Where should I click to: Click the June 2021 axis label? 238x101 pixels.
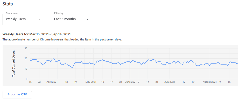coord(131,82)
